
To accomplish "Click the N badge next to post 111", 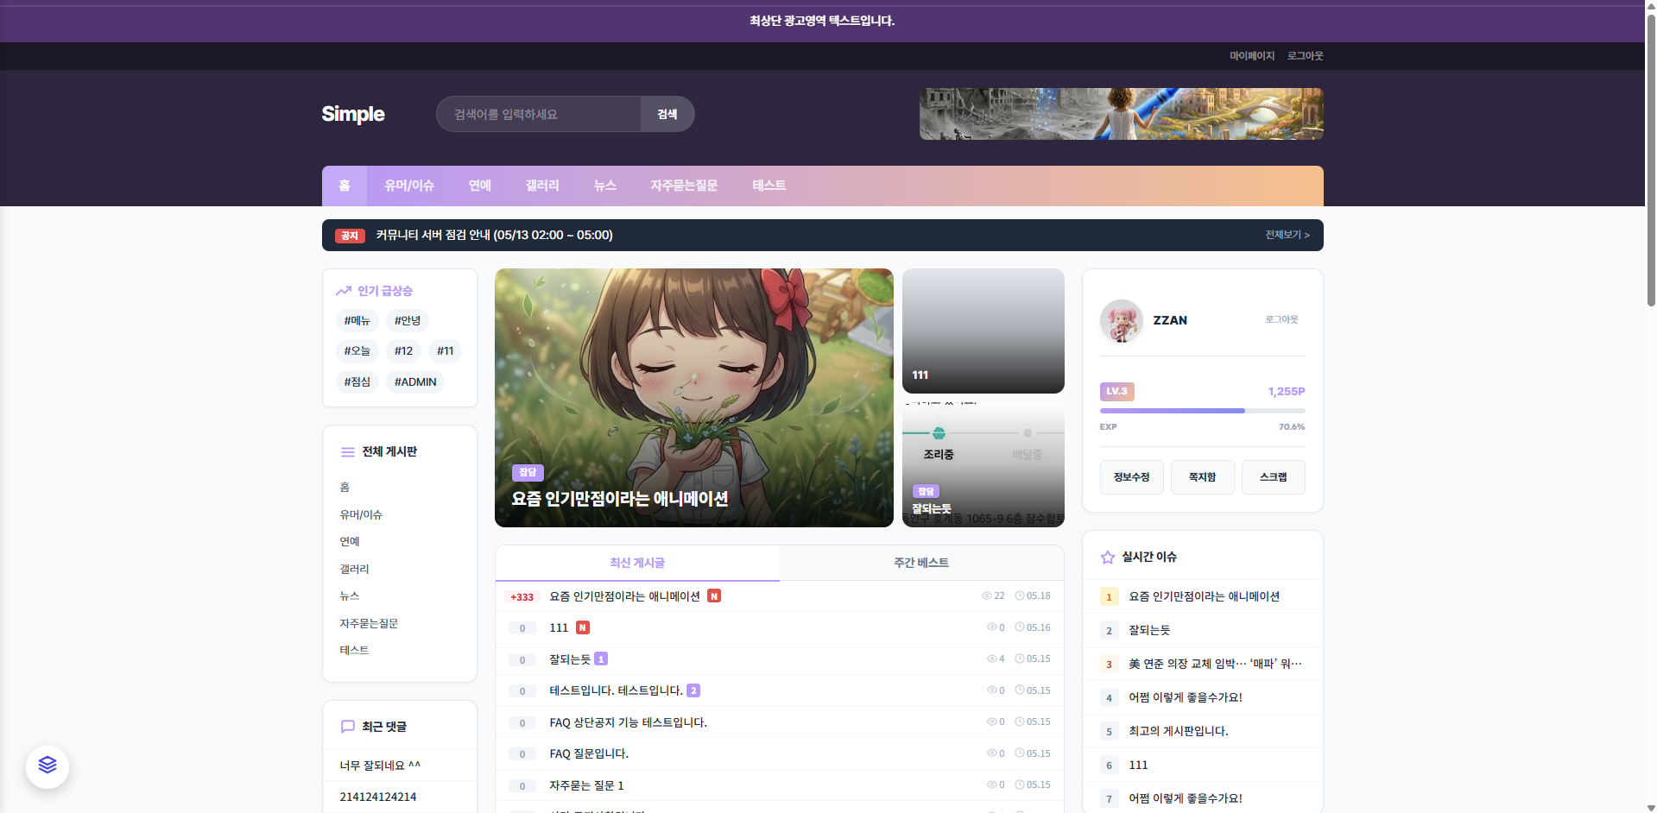I will pyautogui.click(x=583, y=628).
